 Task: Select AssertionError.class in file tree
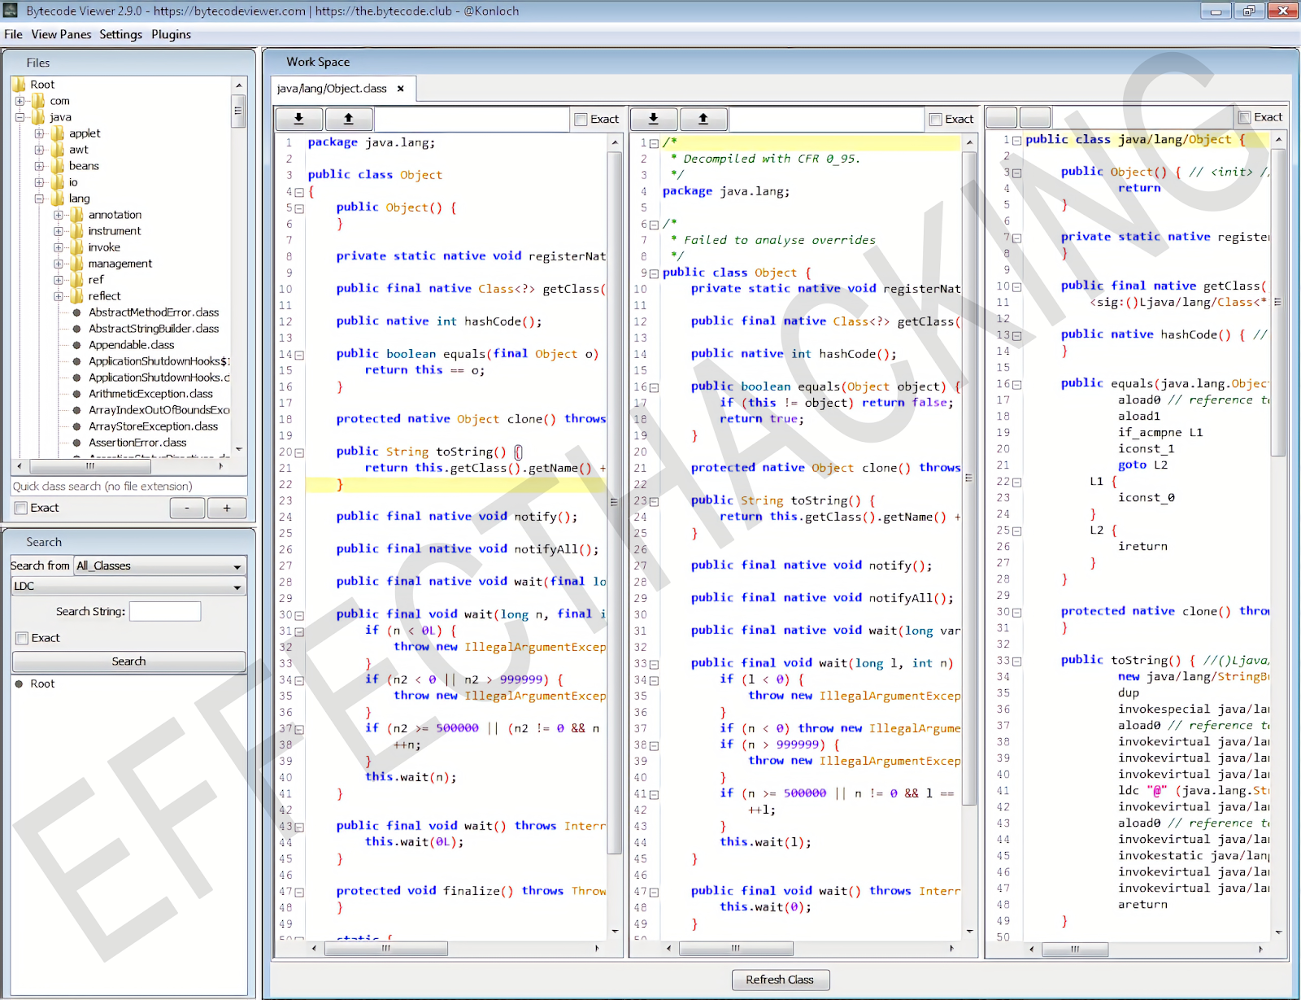[x=137, y=443]
